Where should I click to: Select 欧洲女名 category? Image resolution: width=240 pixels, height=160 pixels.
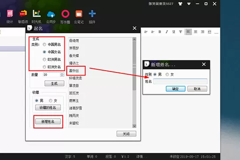pyautogui.click(x=52, y=67)
